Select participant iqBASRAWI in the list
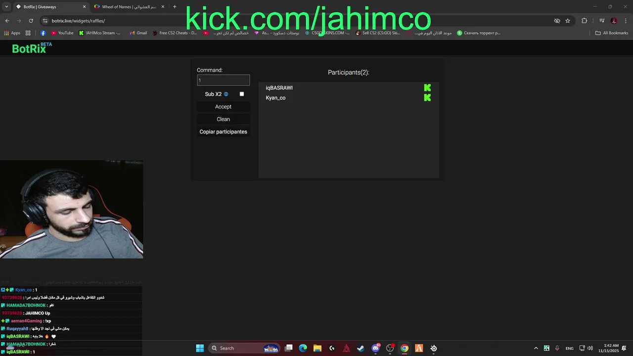This screenshot has height=356, width=633. [349, 88]
